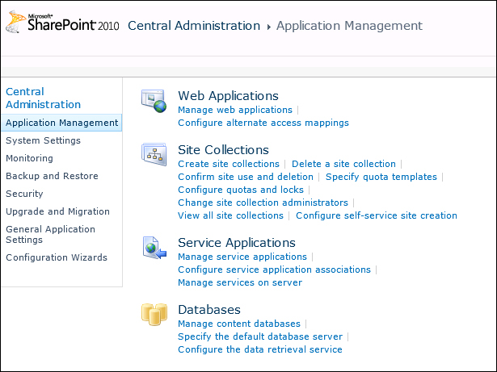The width and height of the screenshot is (497, 372).
Task: Open Central Administration breadcrumb link
Action: tap(194, 26)
